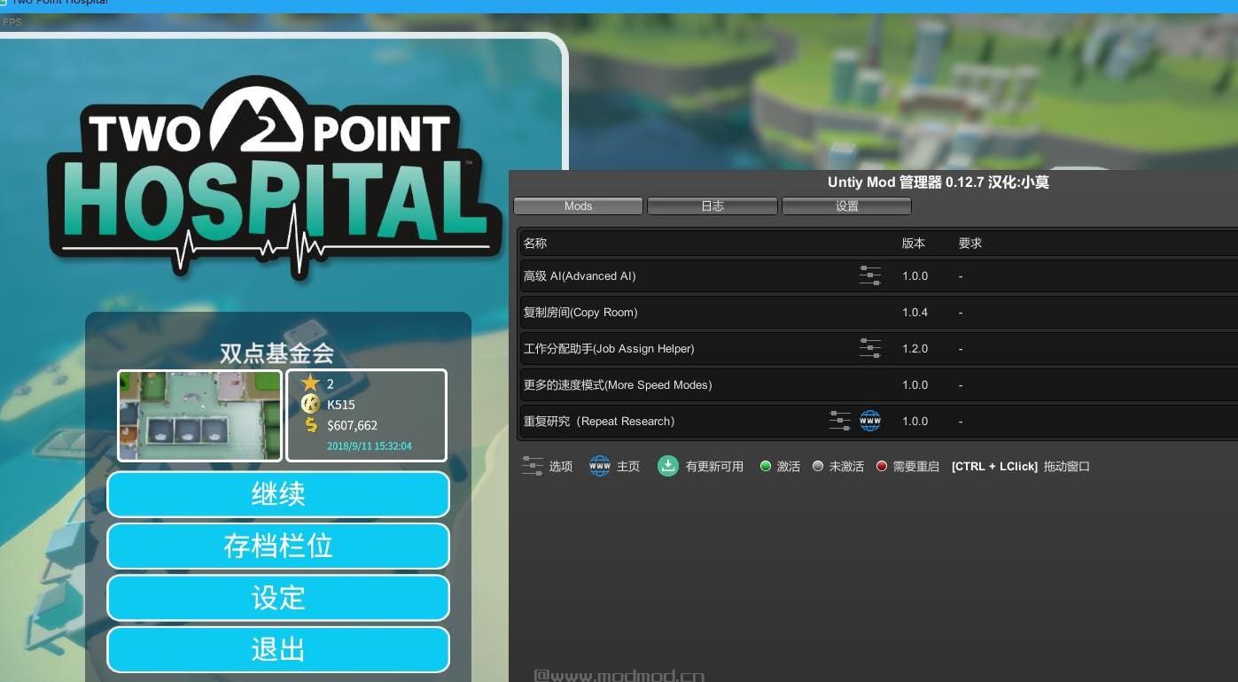
Task: Click the 有更新可用 legend label
Action: point(714,466)
